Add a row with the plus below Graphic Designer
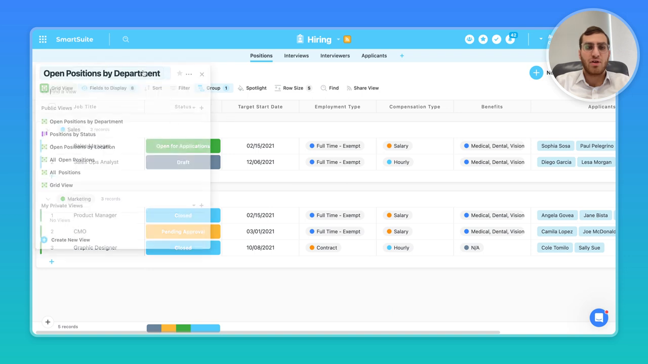Image resolution: width=648 pixels, height=364 pixels. pyautogui.click(x=51, y=261)
